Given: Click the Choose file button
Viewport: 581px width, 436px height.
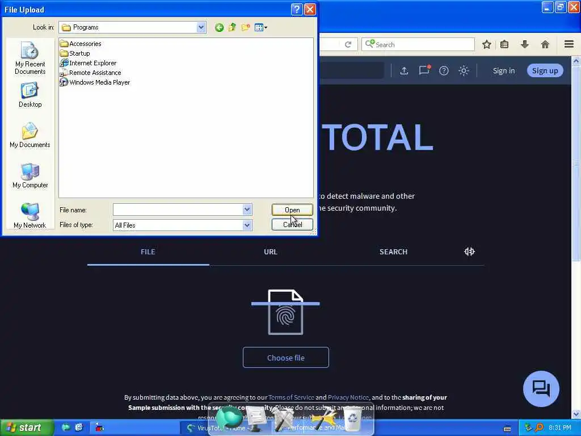Looking at the screenshot, I should click(286, 358).
